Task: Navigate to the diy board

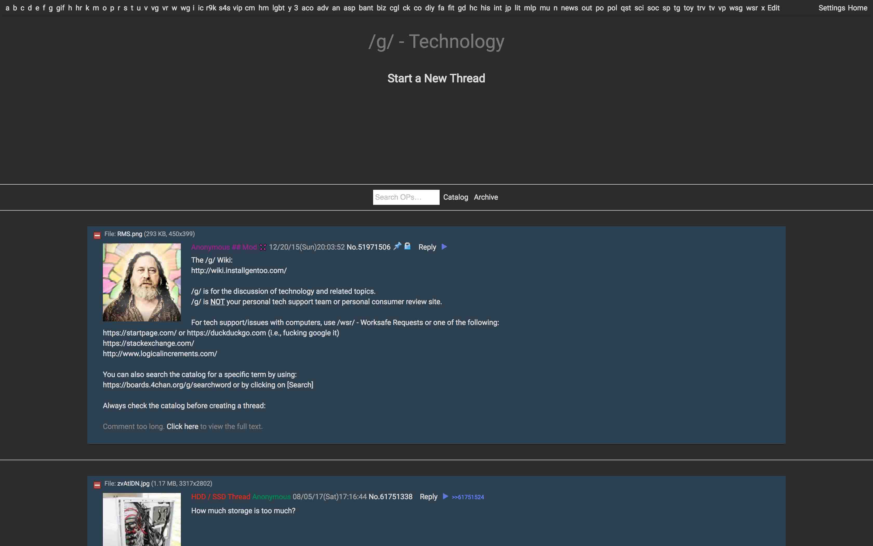Action: click(x=430, y=8)
